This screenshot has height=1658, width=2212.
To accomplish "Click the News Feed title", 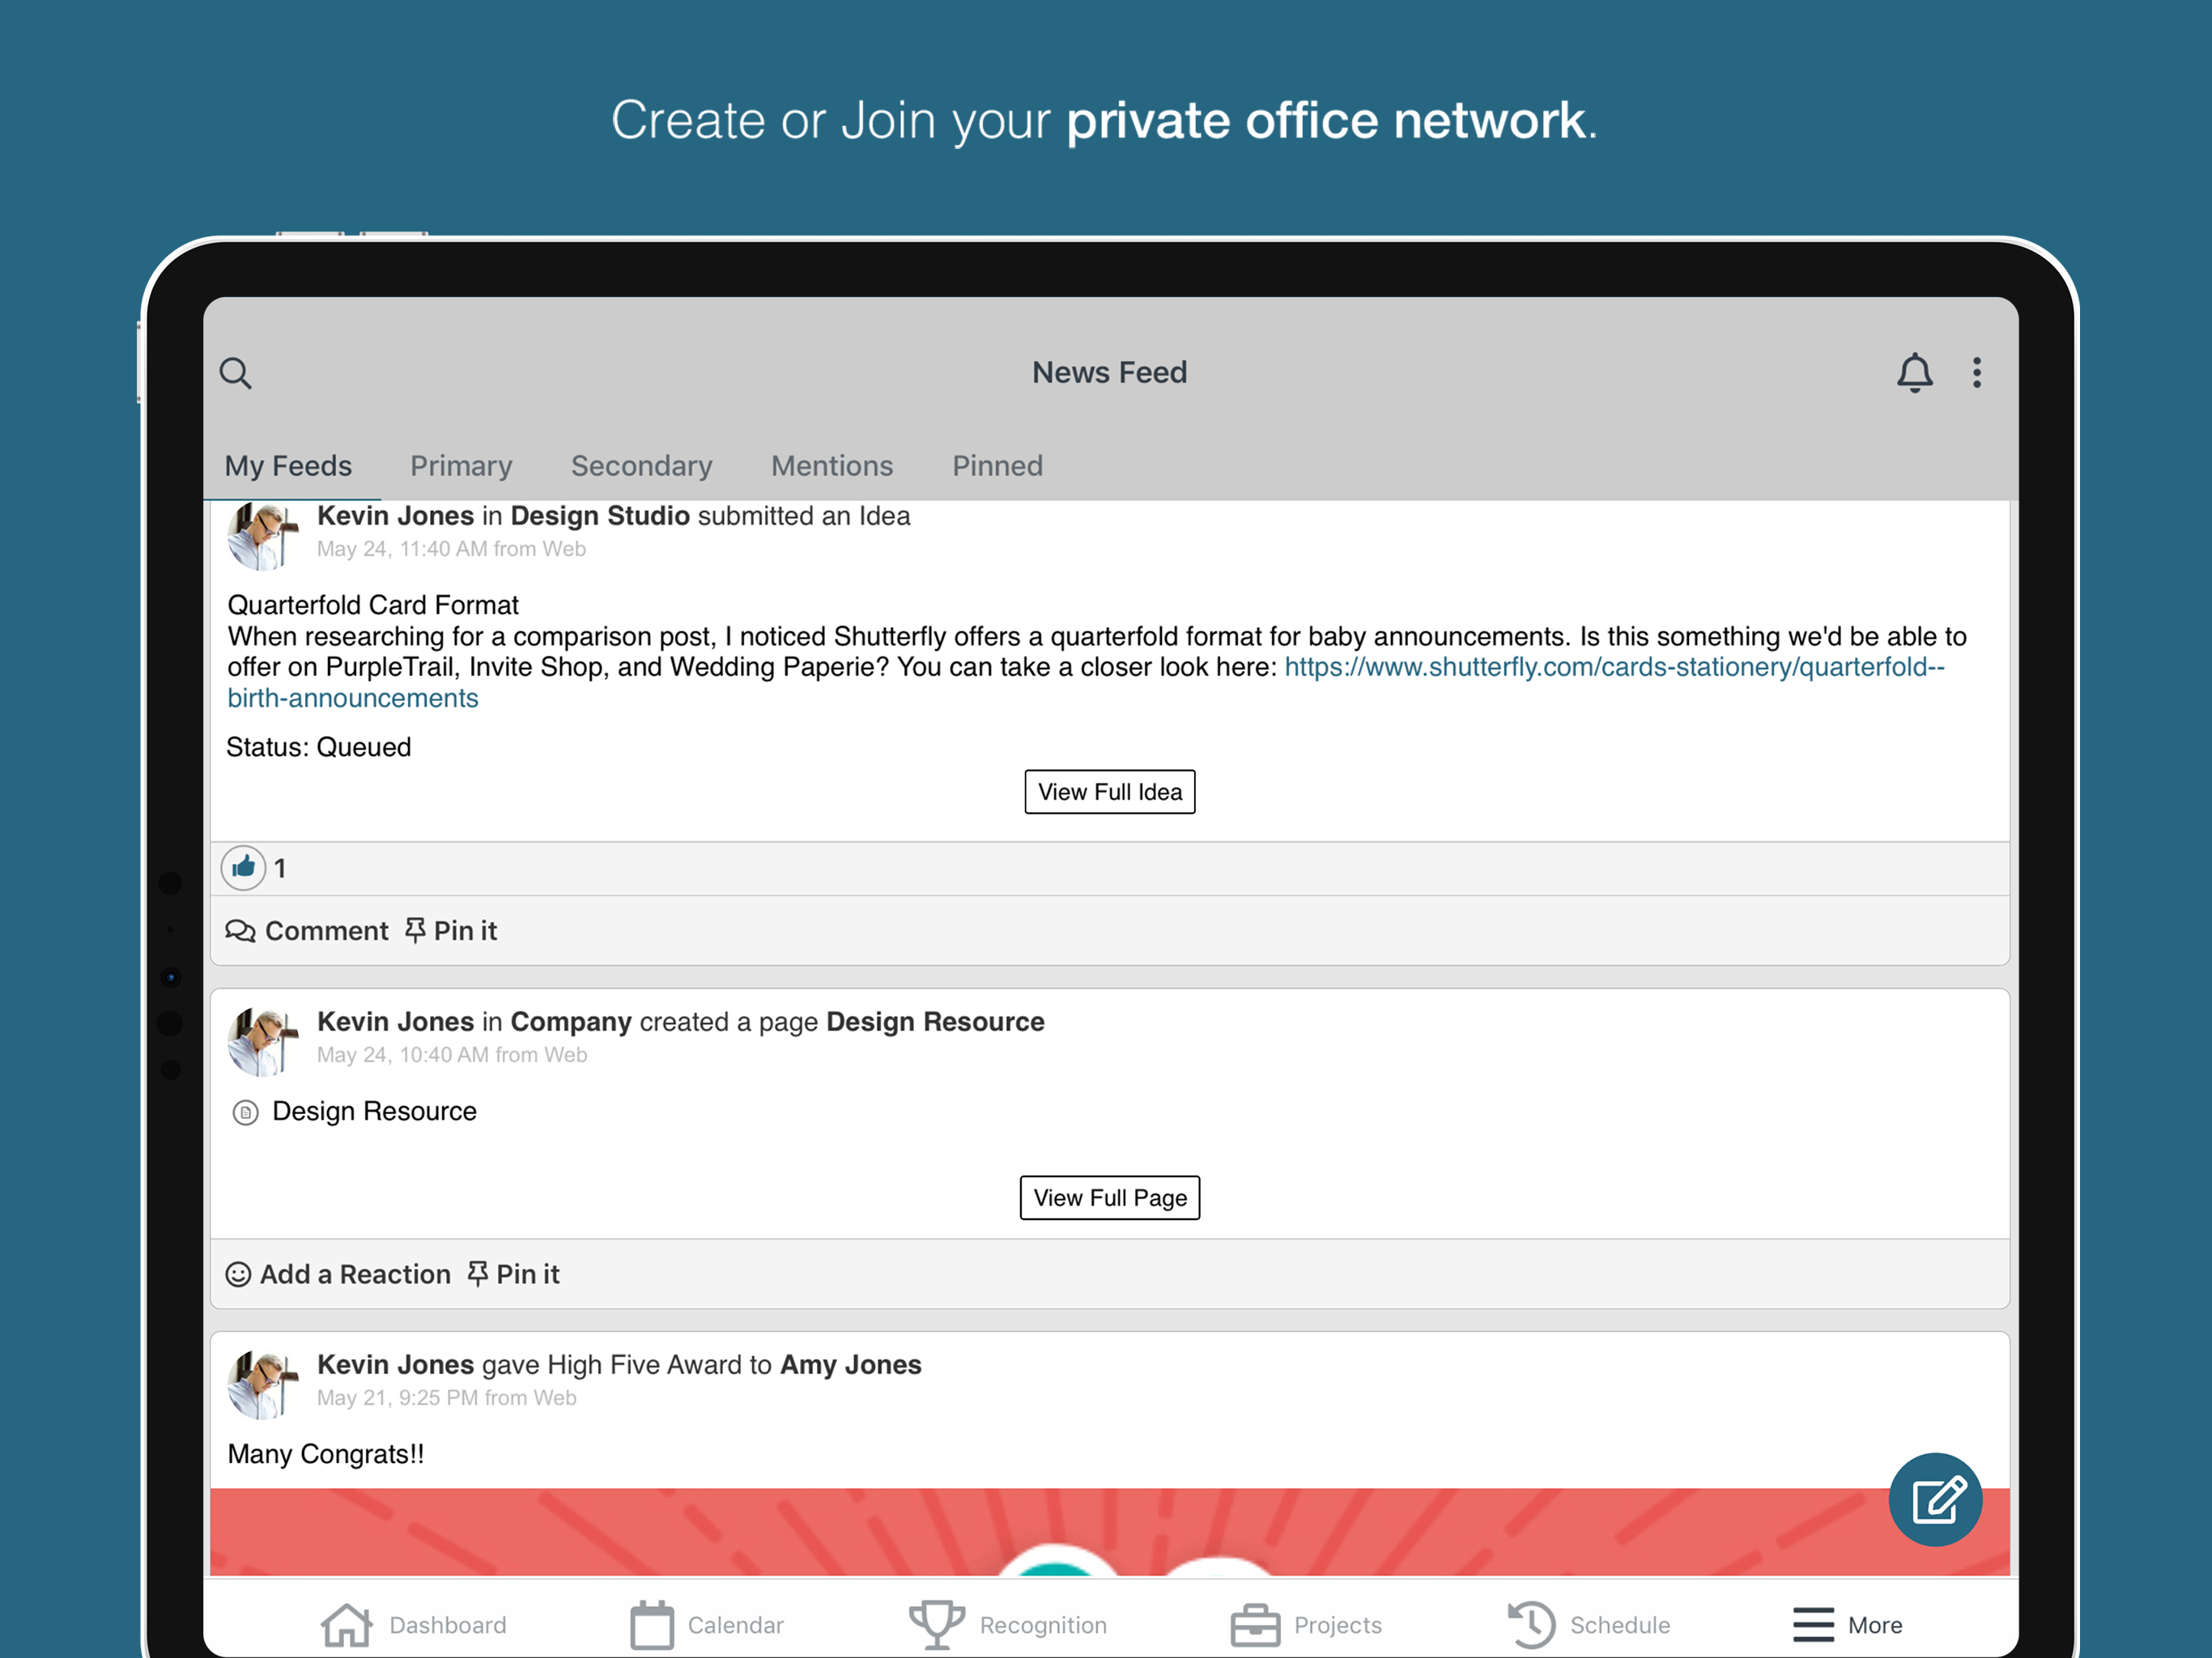I will point(1109,373).
